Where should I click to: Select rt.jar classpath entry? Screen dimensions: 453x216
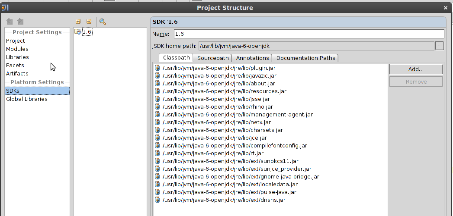tap(213, 153)
